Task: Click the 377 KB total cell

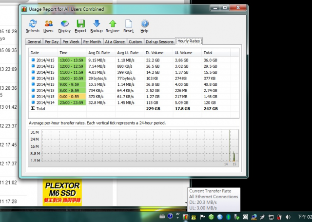Action: pos(210,79)
